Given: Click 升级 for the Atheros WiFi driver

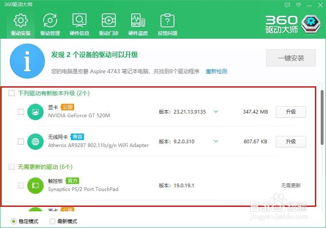Looking at the screenshot, I should (x=291, y=142).
